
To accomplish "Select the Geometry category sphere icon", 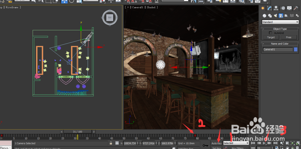I will (x=265, y=16).
